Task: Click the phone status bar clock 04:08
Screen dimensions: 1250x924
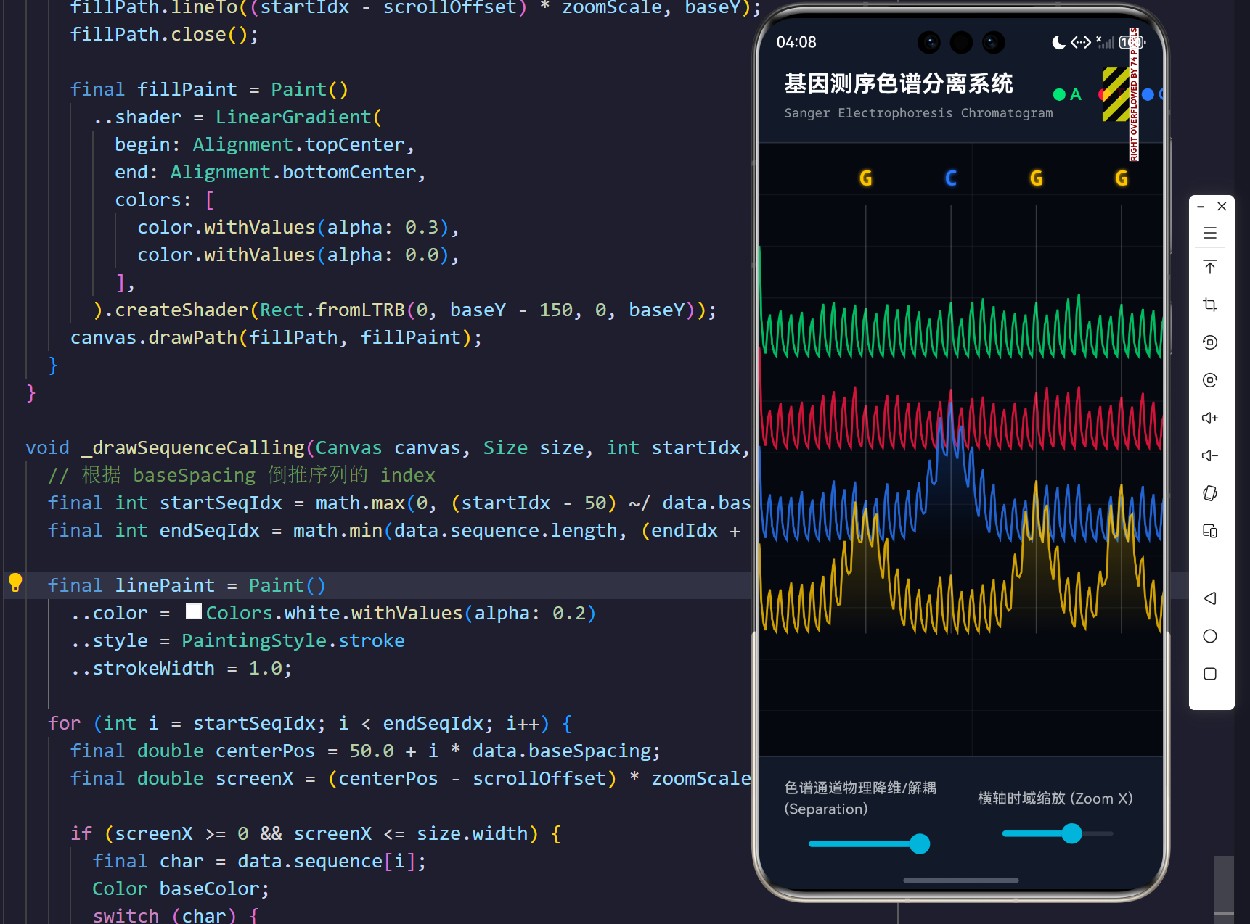Action: click(796, 42)
